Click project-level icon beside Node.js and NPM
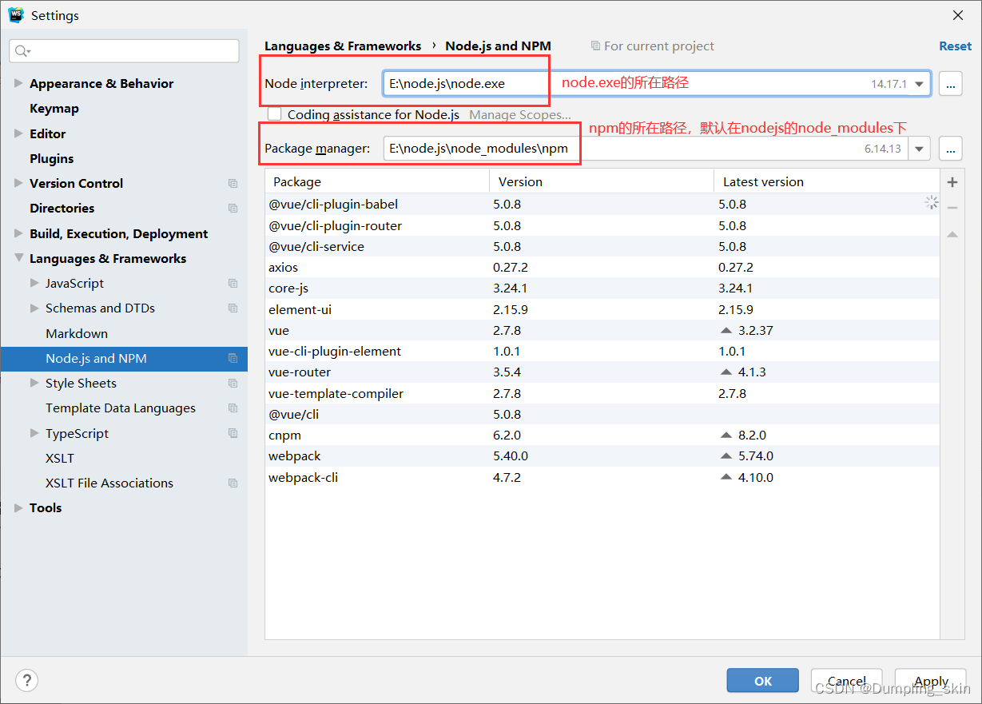The height and width of the screenshot is (704, 982). point(233,359)
